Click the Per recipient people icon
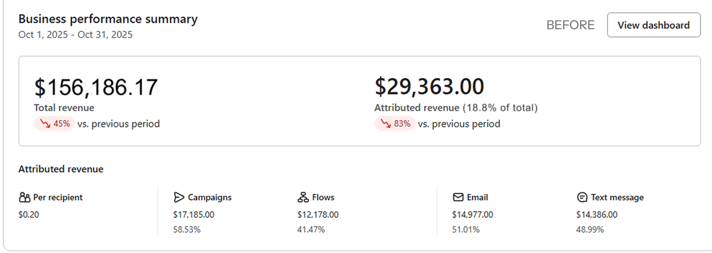 [24, 197]
